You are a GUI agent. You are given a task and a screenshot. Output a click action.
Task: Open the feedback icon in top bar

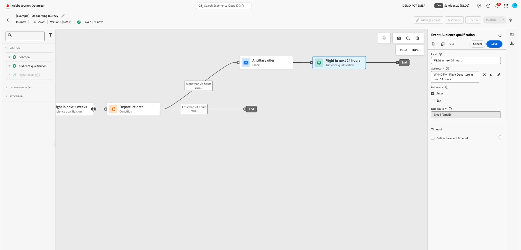(x=479, y=6)
